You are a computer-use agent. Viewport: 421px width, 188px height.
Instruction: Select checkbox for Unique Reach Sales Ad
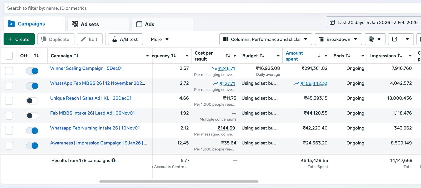point(9,101)
